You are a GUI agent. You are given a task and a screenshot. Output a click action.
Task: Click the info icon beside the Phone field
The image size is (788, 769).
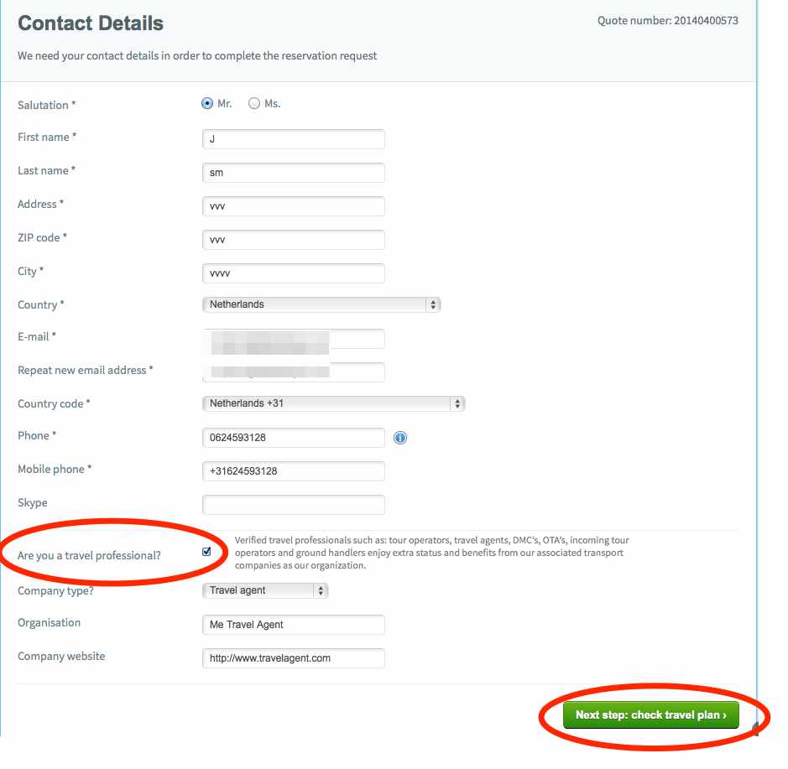pos(400,437)
